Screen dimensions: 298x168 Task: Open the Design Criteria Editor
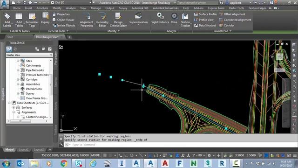(x=118, y=20)
